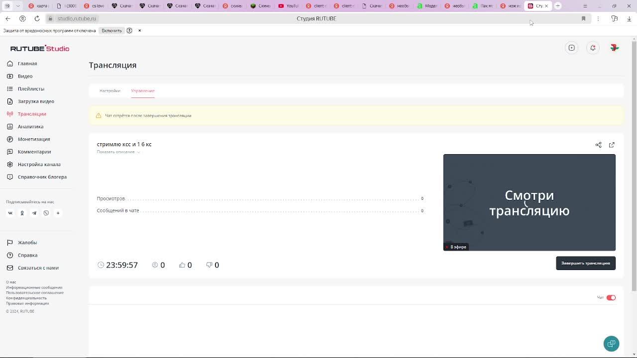Viewport: 637px width, 358px height.
Task: Click the Справка book icon
Action: [9, 255]
